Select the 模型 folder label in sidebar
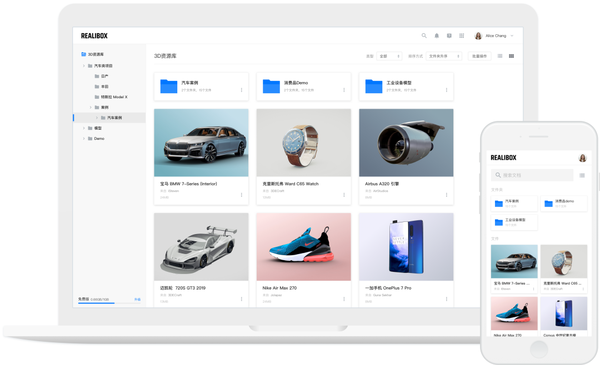Image resolution: width=600 pixels, height=365 pixels. [98, 128]
